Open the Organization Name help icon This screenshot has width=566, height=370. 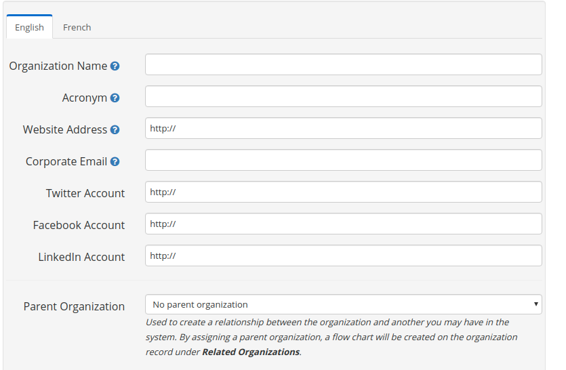click(115, 66)
